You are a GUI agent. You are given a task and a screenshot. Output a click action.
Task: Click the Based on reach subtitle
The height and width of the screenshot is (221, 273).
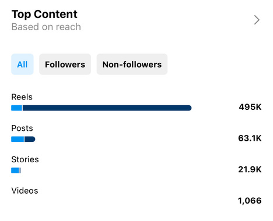(46, 27)
